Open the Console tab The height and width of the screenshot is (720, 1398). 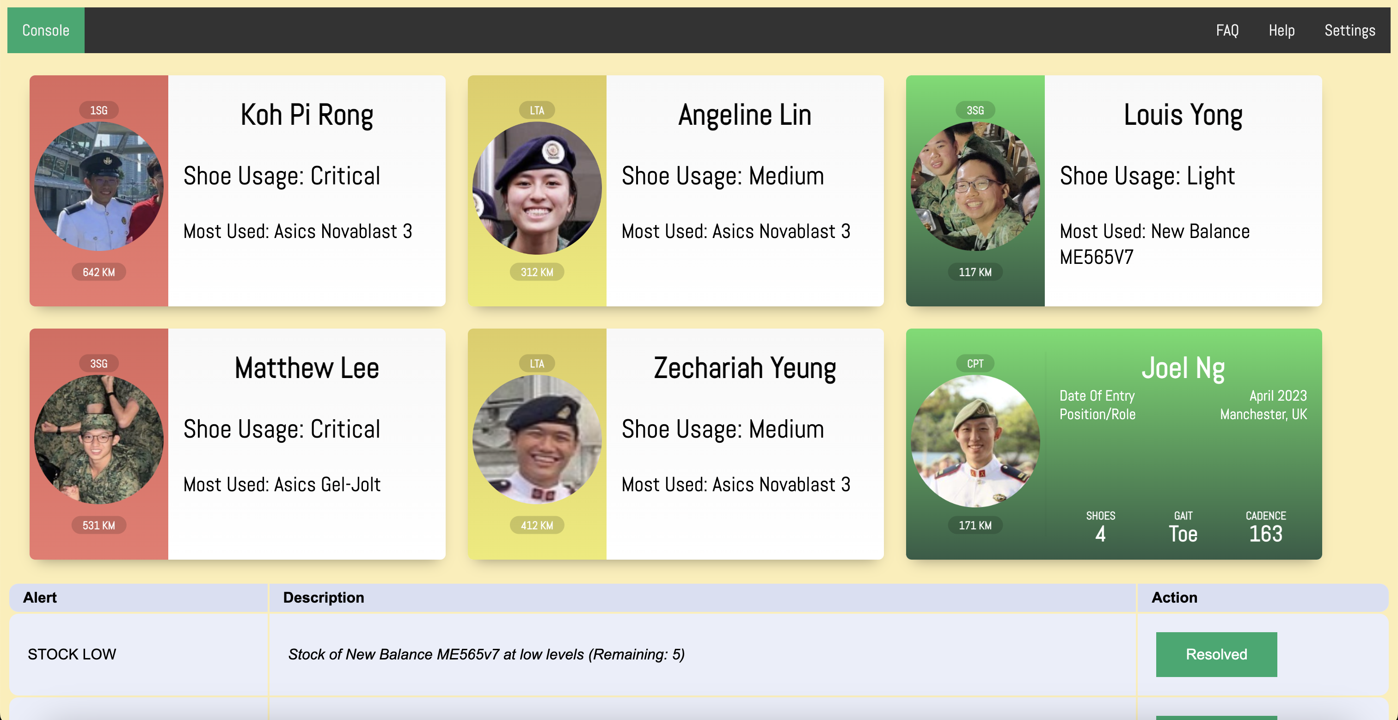click(46, 31)
